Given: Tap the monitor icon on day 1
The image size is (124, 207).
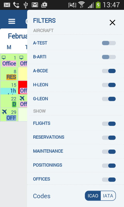Looking at the screenshot, I should pyautogui.click(x=4, y=57).
